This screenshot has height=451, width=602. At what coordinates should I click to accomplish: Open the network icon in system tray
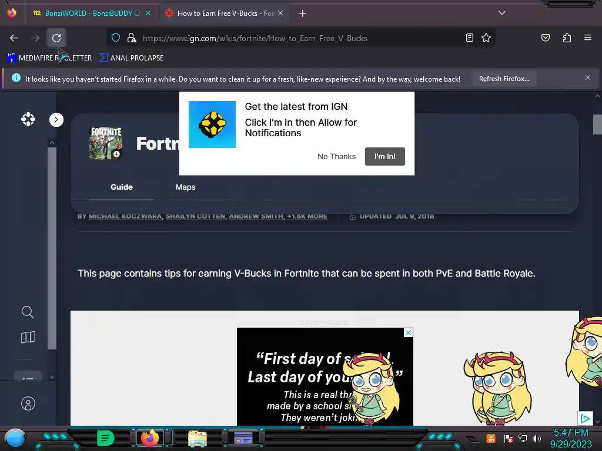(523, 438)
